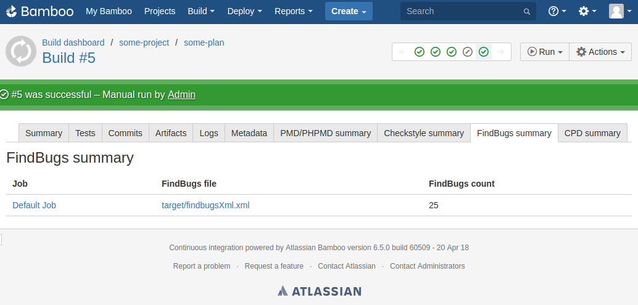Image resolution: width=638 pixels, height=305 pixels.
Task: Click the Bamboo logo in header
Action: (x=40, y=11)
